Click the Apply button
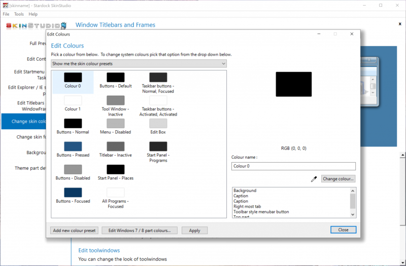This screenshot has height=266, width=406. tap(194, 231)
